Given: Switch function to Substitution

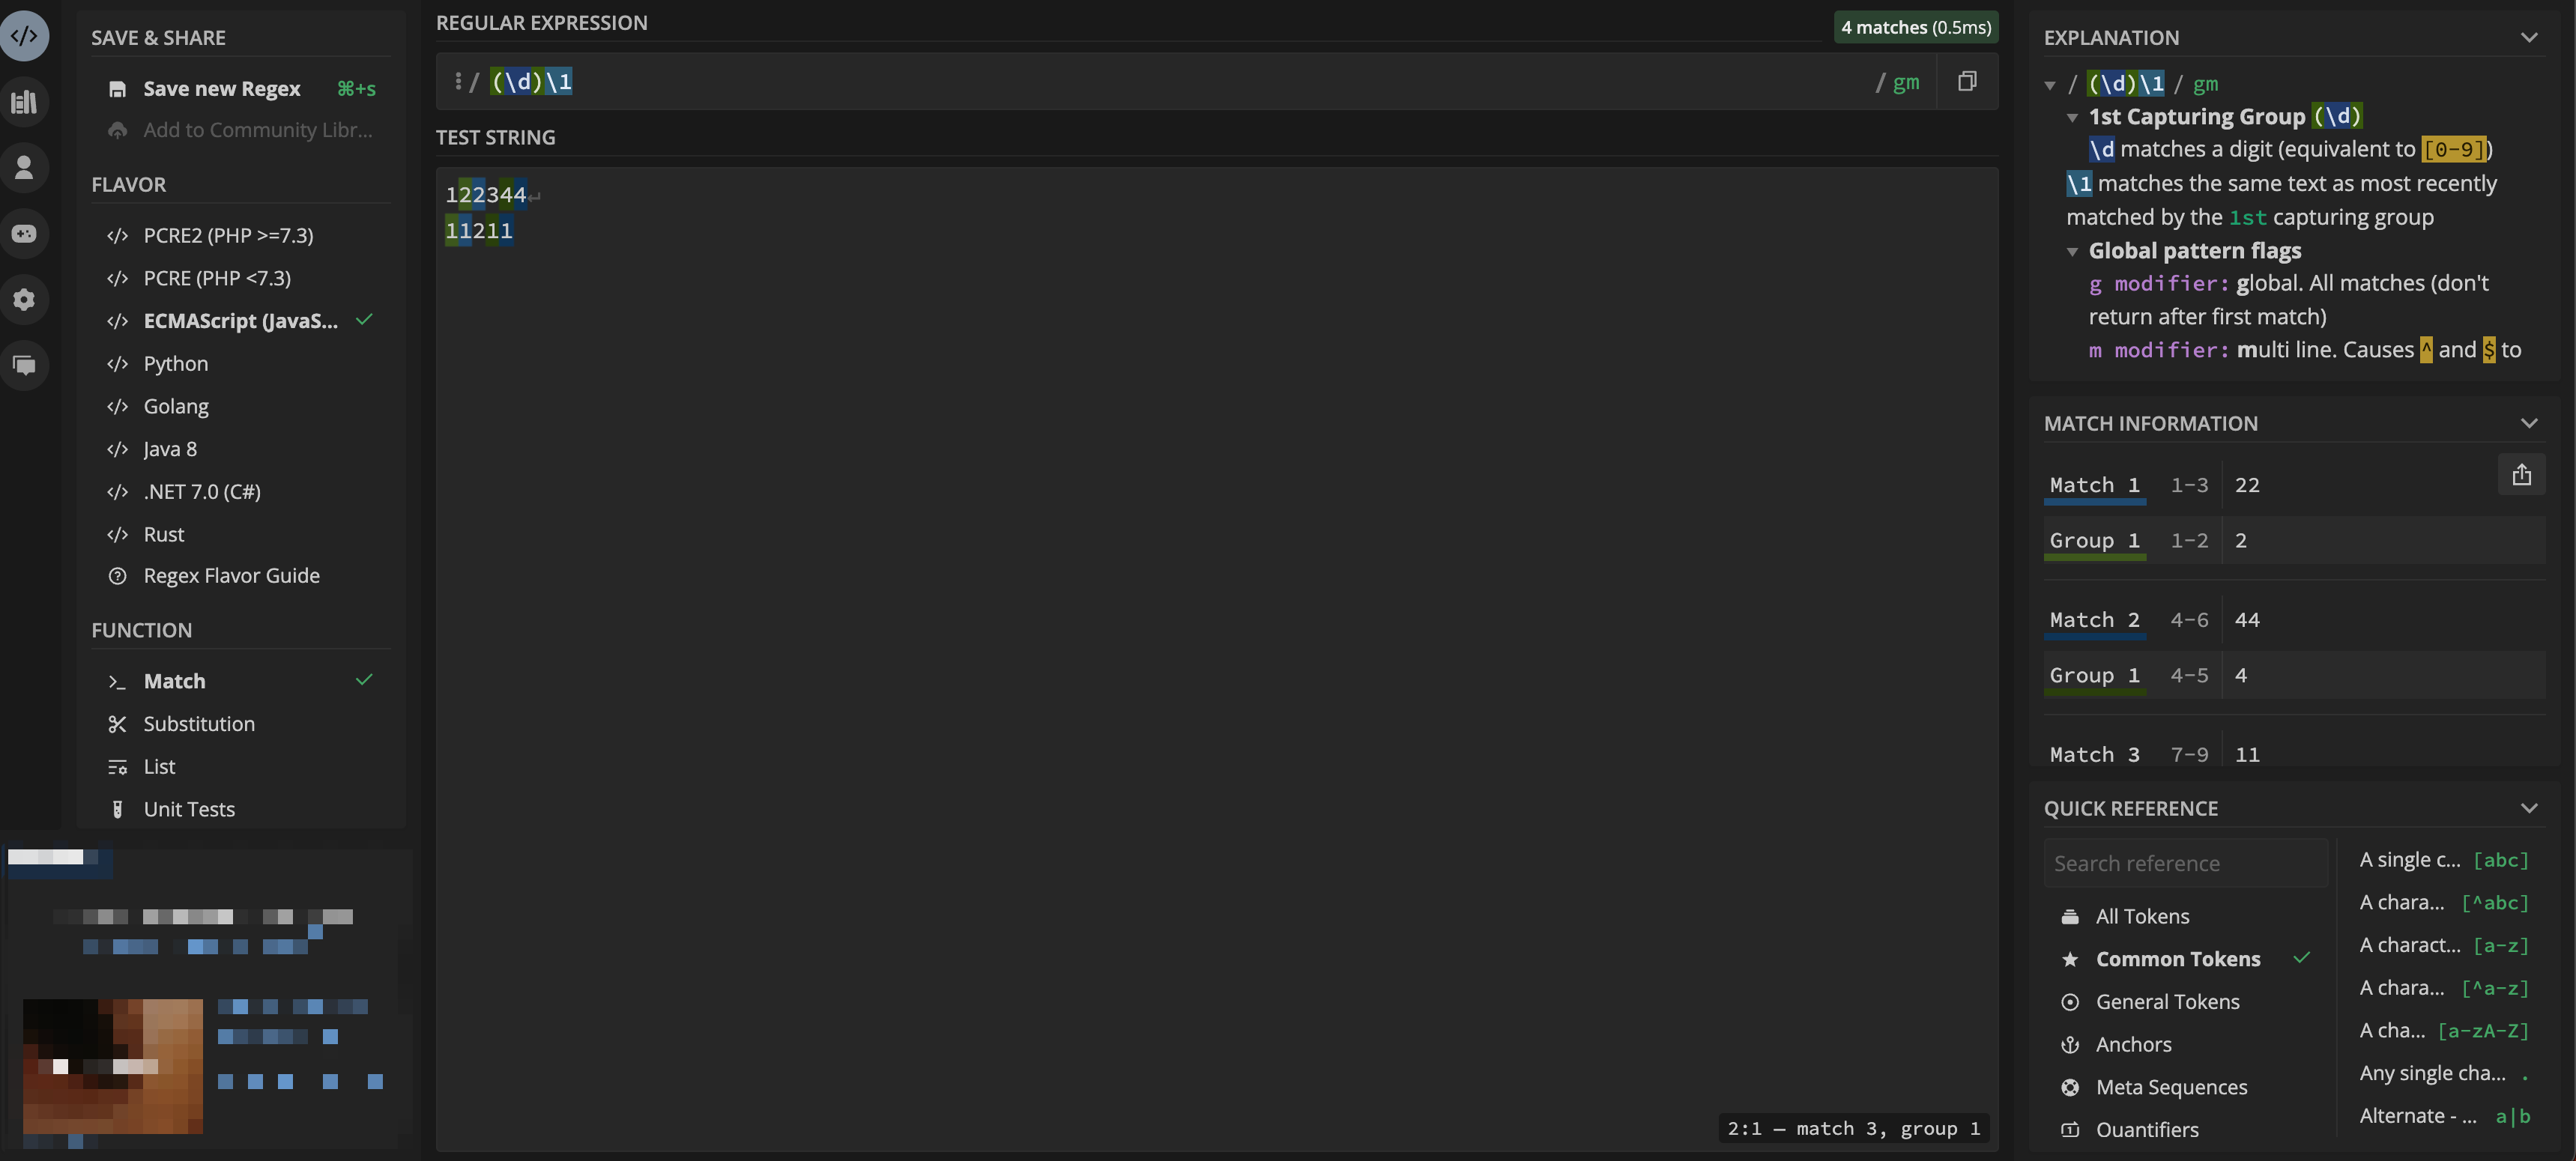Looking at the screenshot, I should (x=198, y=723).
